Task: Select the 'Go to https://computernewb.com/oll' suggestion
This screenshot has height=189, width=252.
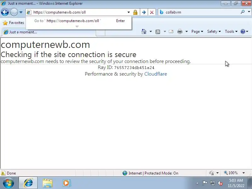Action: pyautogui.click(x=78, y=21)
